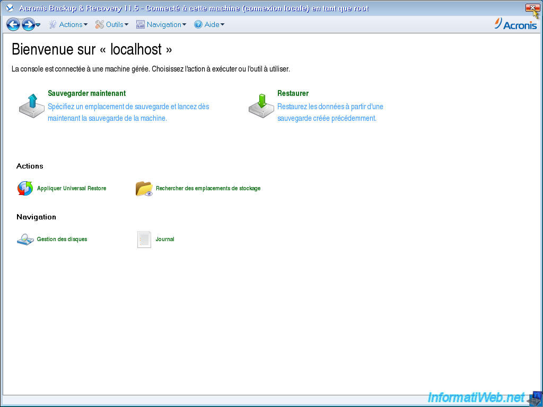Click the Outils tools icon

[x=99, y=24]
